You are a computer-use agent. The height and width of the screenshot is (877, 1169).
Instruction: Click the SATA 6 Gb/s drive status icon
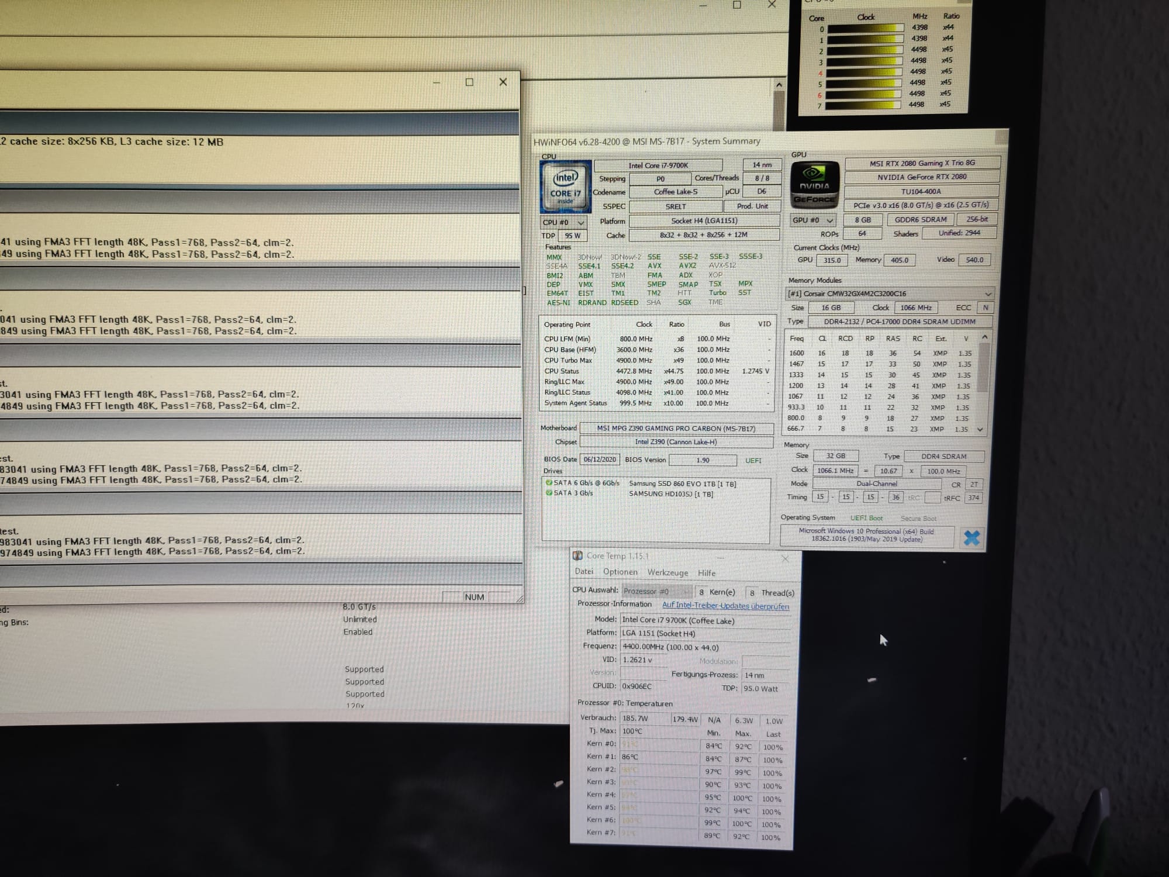(549, 483)
